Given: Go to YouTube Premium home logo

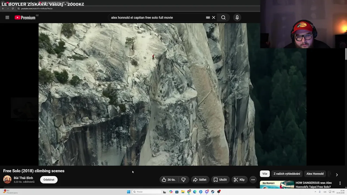Looking at the screenshot, I should 25,18.
